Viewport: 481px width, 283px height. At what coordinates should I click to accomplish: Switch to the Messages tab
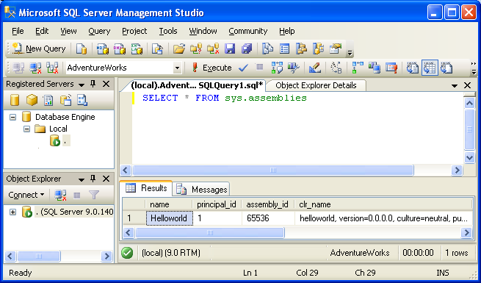coord(201,190)
